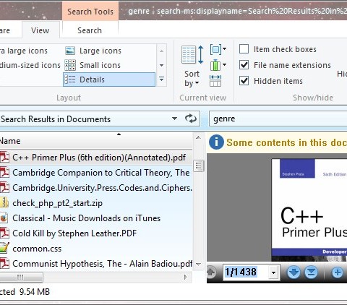
Task: Open the Group by dropdown icon
Action: tap(218, 49)
